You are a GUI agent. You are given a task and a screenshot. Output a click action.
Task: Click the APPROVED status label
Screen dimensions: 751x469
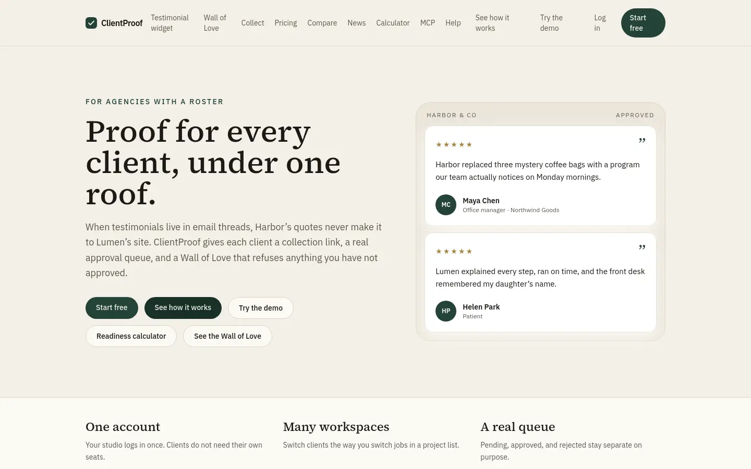coord(635,115)
